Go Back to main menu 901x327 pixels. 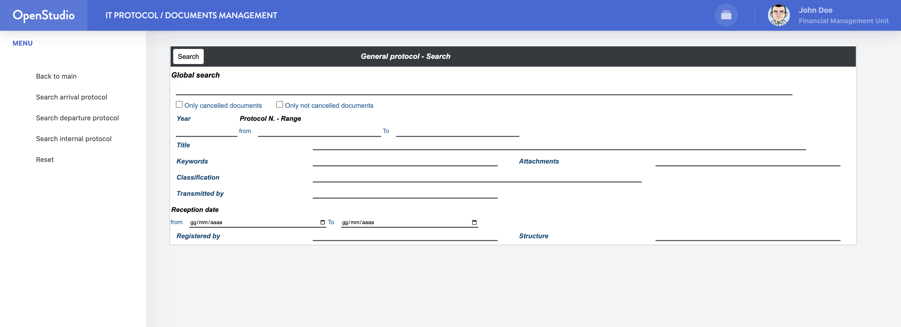pyautogui.click(x=56, y=76)
